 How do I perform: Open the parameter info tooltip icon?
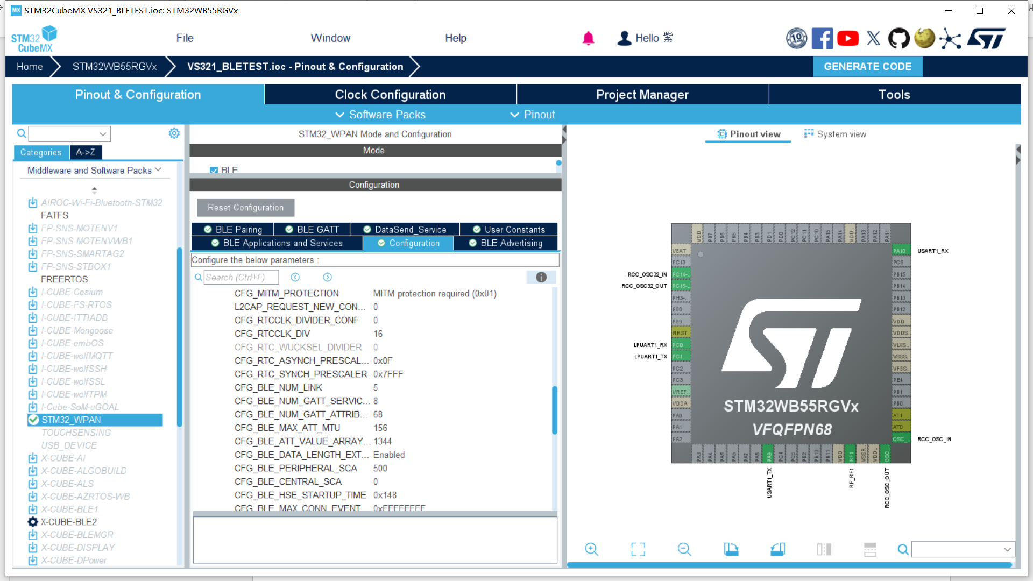pos(541,277)
